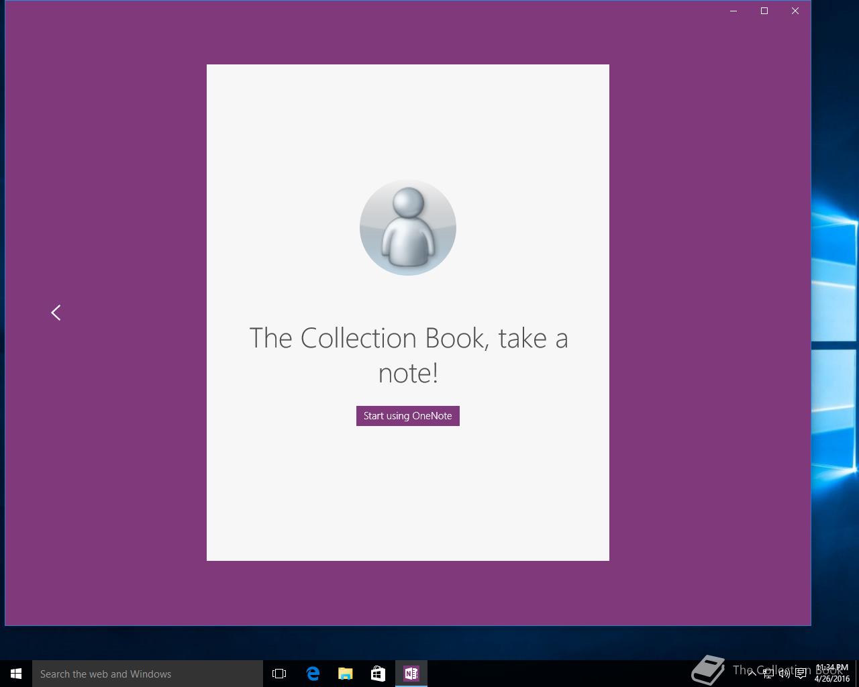Open the clock showing 11:34 PM
Screen dimensions: 859x687
coord(832,674)
